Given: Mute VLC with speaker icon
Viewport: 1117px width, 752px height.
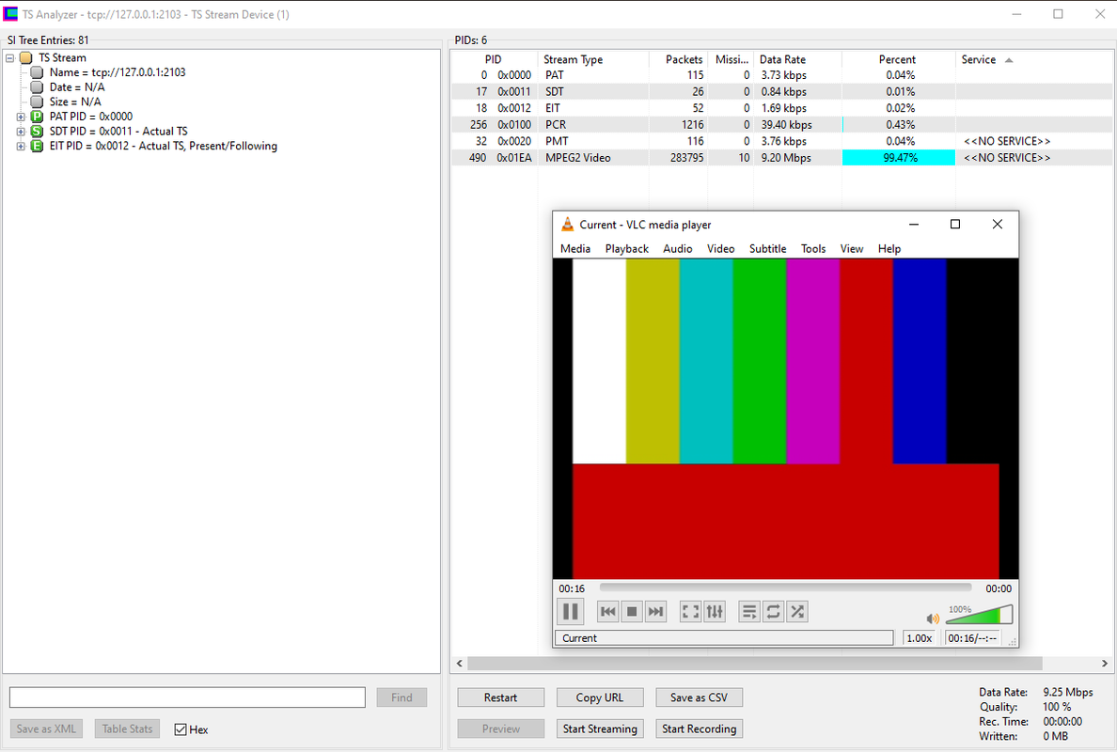Looking at the screenshot, I should tap(933, 619).
